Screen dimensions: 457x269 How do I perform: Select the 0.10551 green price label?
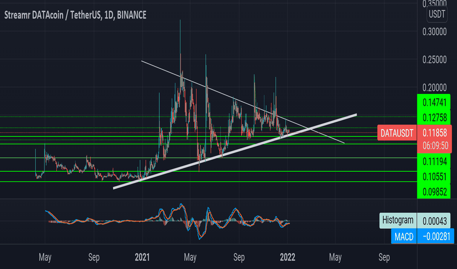434,177
